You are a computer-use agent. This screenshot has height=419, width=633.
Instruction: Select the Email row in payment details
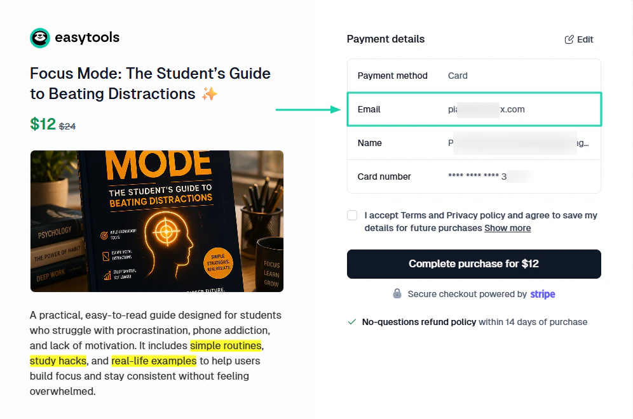474,109
